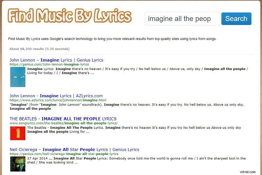The height and width of the screenshot is (175, 262).
Task: Click the blue Search button
Action: click(x=236, y=19)
